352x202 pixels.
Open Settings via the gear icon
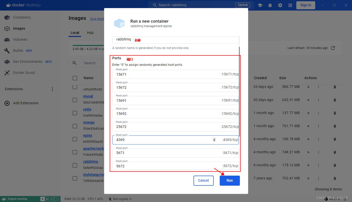280,5
